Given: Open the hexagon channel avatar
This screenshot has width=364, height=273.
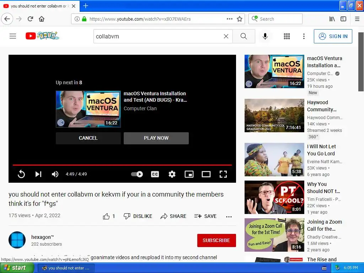Looking at the screenshot, I should [x=17, y=240].
